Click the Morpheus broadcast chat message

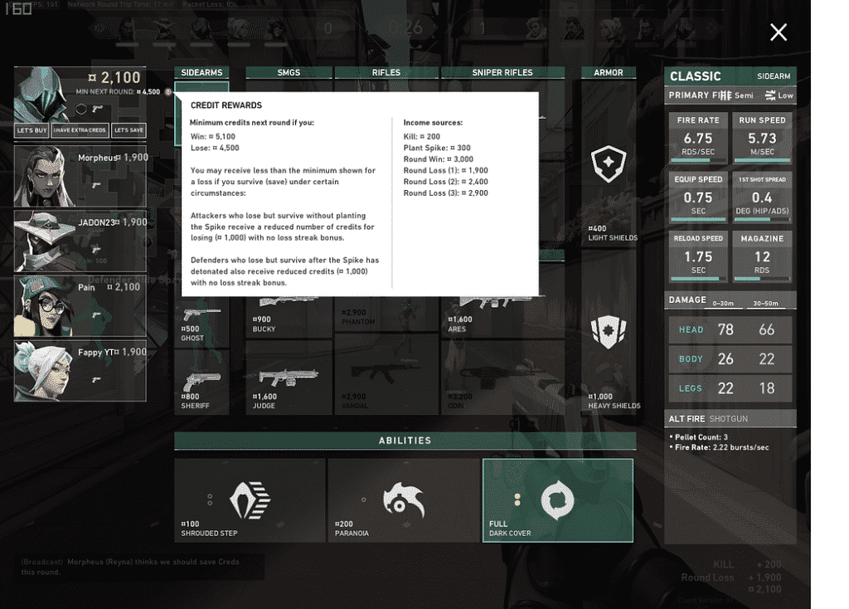point(130,567)
